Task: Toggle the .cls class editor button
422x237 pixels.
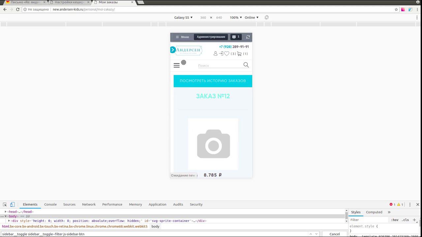Action: 405,220
